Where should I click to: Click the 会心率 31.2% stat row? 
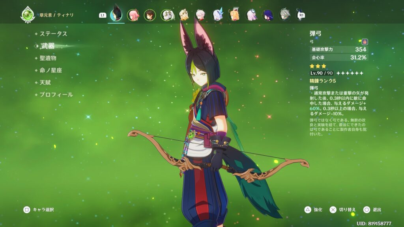coord(339,58)
